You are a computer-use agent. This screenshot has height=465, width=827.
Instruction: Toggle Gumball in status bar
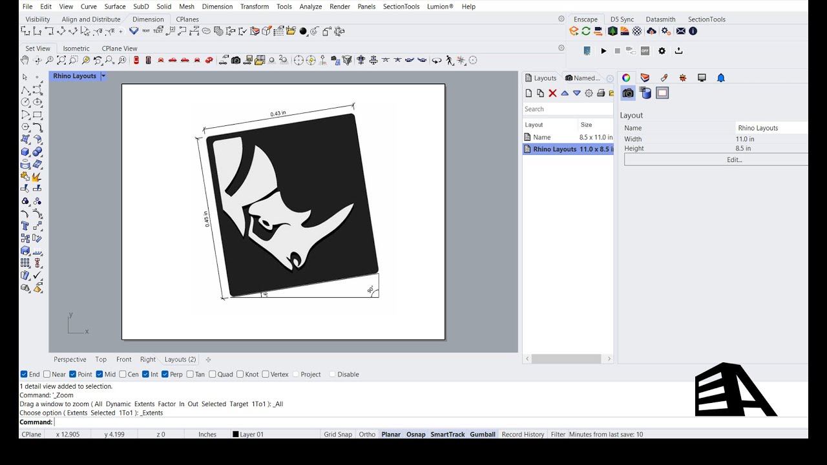click(x=483, y=435)
